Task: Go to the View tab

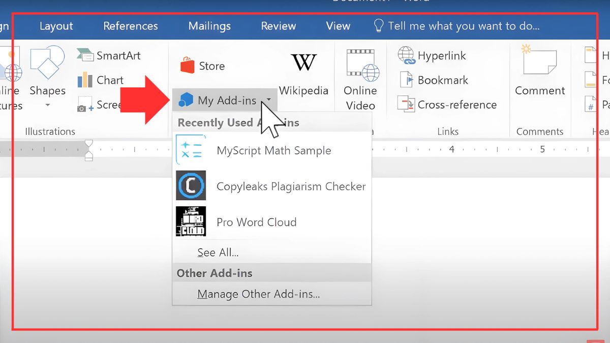Action: point(338,26)
